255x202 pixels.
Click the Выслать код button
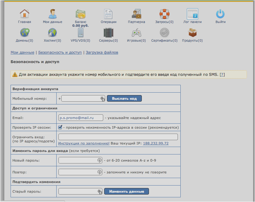pyautogui.click(x=124, y=99)
